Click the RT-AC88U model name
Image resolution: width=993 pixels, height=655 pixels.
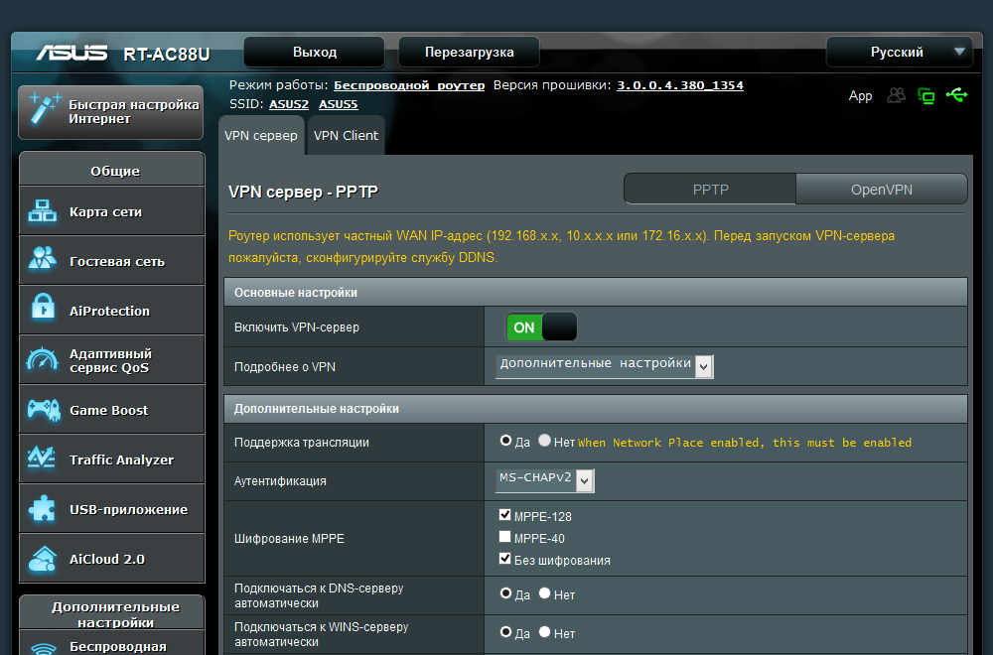[167, 54]
